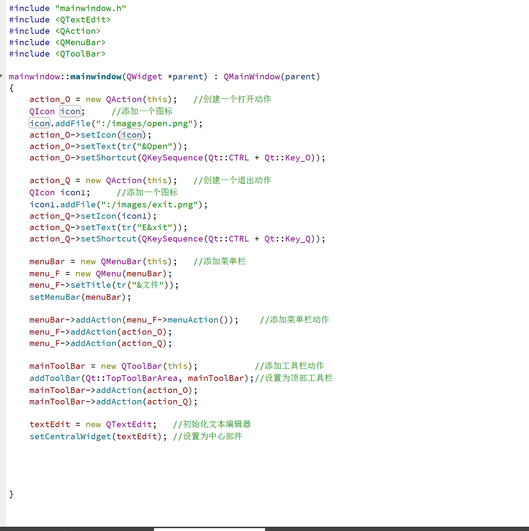
Task: Click the line action_Q->setIcon(icon1)
Action: point(93,216)
